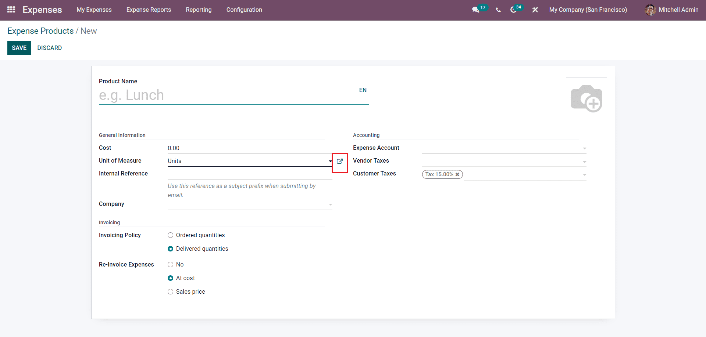Choose Sales price re-invoice option

pyautogui.click(x=170, y=292)
